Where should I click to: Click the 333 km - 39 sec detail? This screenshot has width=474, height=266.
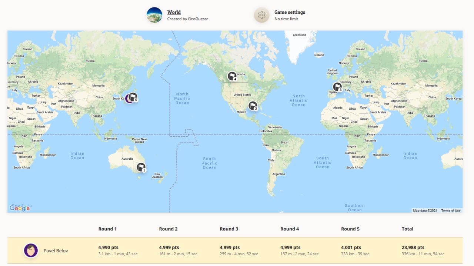tap(355, 254)
